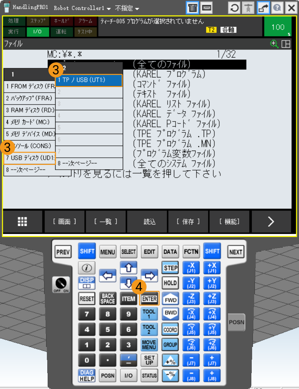
Task: Click the FCTN key on keypad
Action: click(x=191, y=252)
